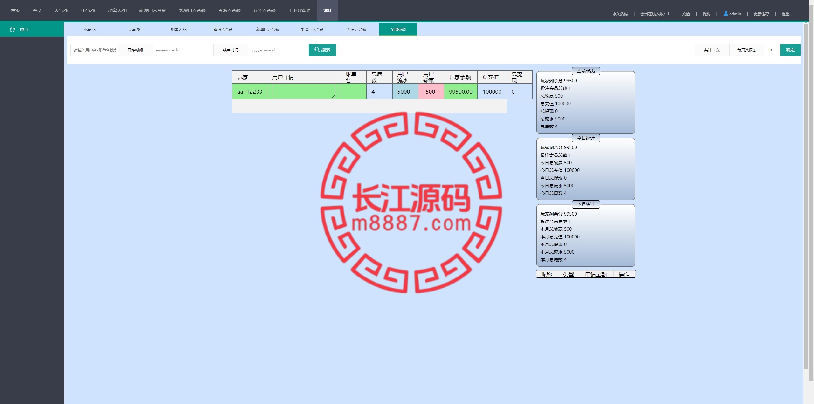Screen dimensions: 814x404
Task: Open the 新澳门六合彩 top menu
Action: click(153, 10)
